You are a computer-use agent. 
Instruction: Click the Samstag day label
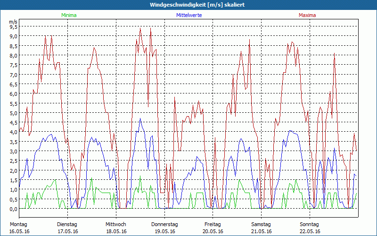[261, 224]
